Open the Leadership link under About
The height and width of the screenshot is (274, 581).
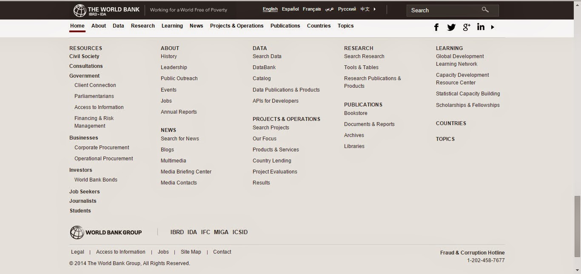click(x=174, y=67)
